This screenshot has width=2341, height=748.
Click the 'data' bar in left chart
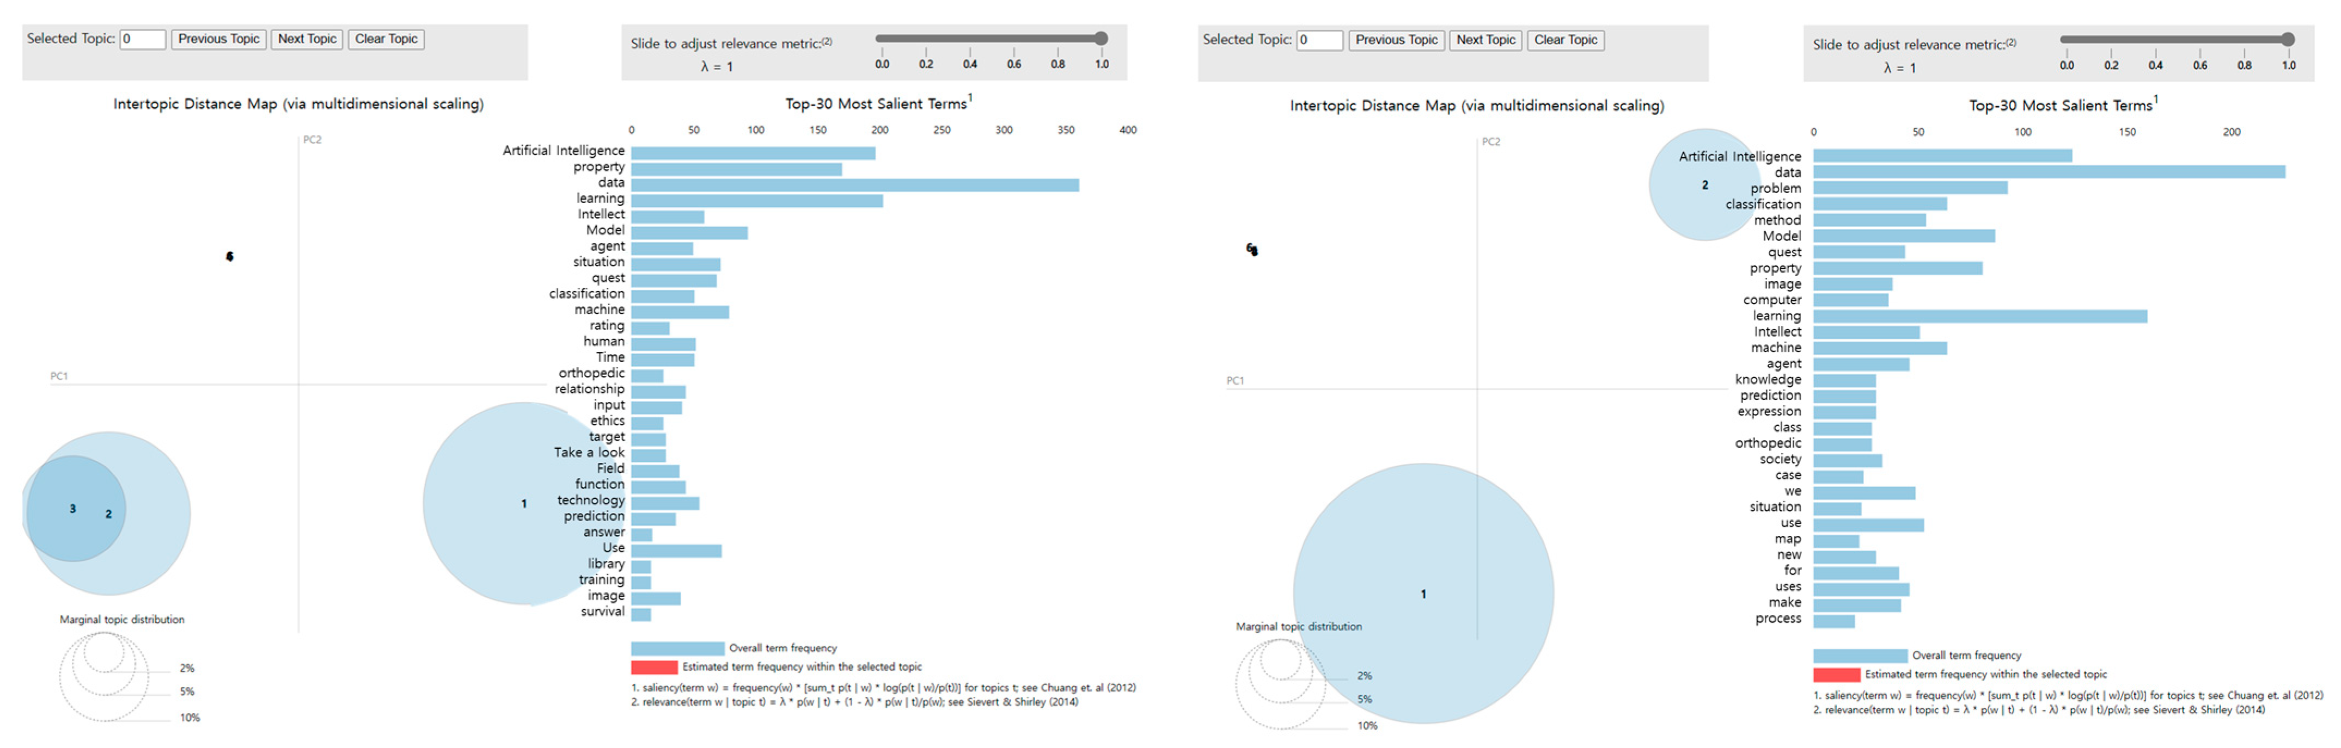coord(854,185)
